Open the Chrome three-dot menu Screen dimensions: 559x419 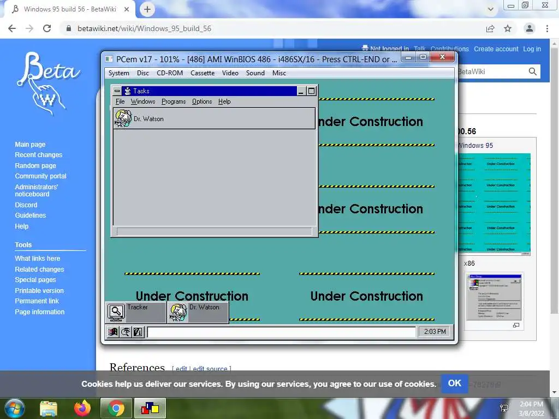(x=547, y=28)
